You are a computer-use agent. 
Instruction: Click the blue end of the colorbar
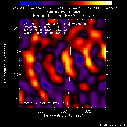tap(21, 3)
